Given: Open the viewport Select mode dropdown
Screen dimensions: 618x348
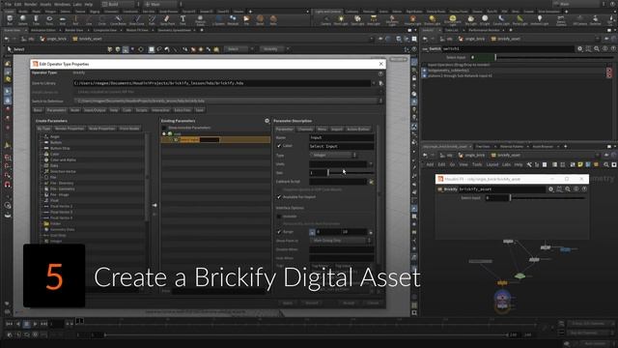Looking at the screenshot, I should click(239, 49).
